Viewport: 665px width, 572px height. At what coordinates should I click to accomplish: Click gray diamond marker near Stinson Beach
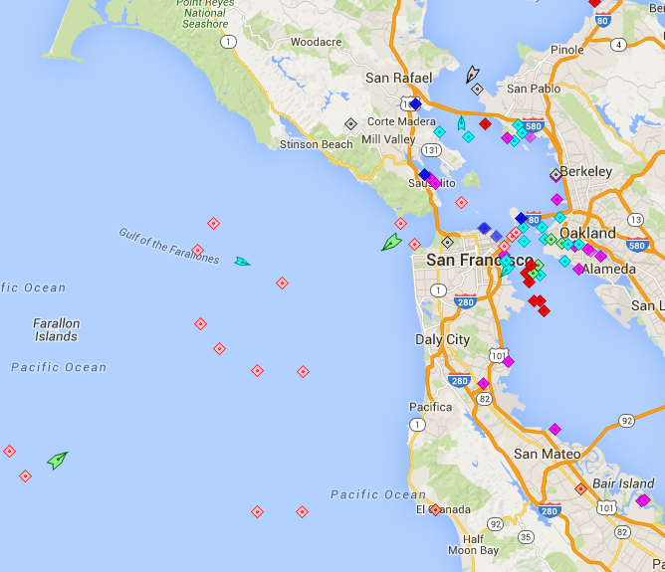pos(350,124)
